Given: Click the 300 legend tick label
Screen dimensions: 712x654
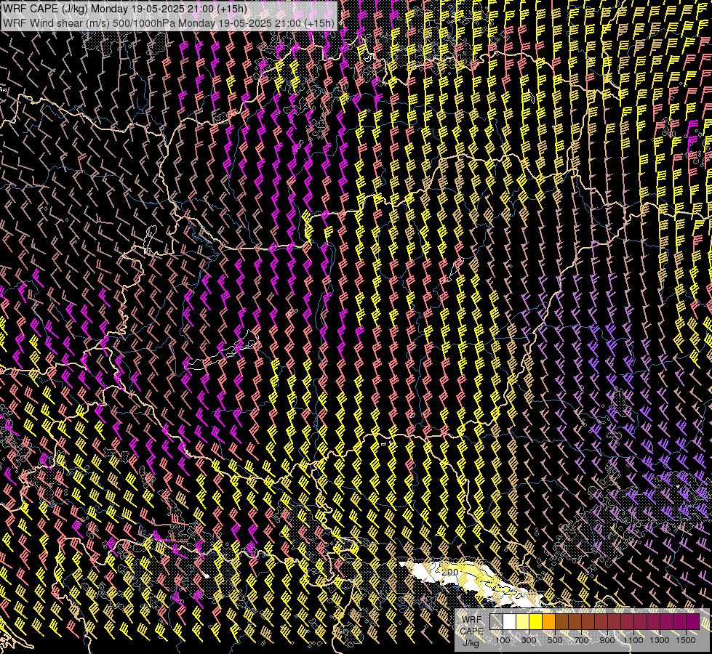Looking at the screenshot, I should (529, 640).
